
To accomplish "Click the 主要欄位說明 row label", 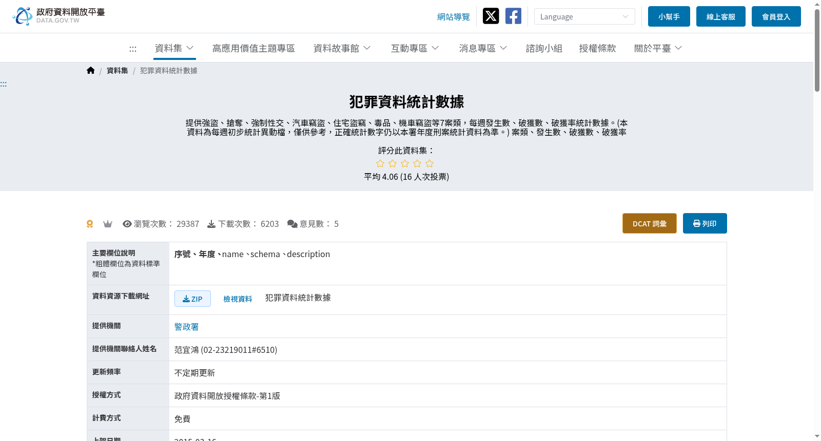I will pyautogui.click(x=114, y=253).
